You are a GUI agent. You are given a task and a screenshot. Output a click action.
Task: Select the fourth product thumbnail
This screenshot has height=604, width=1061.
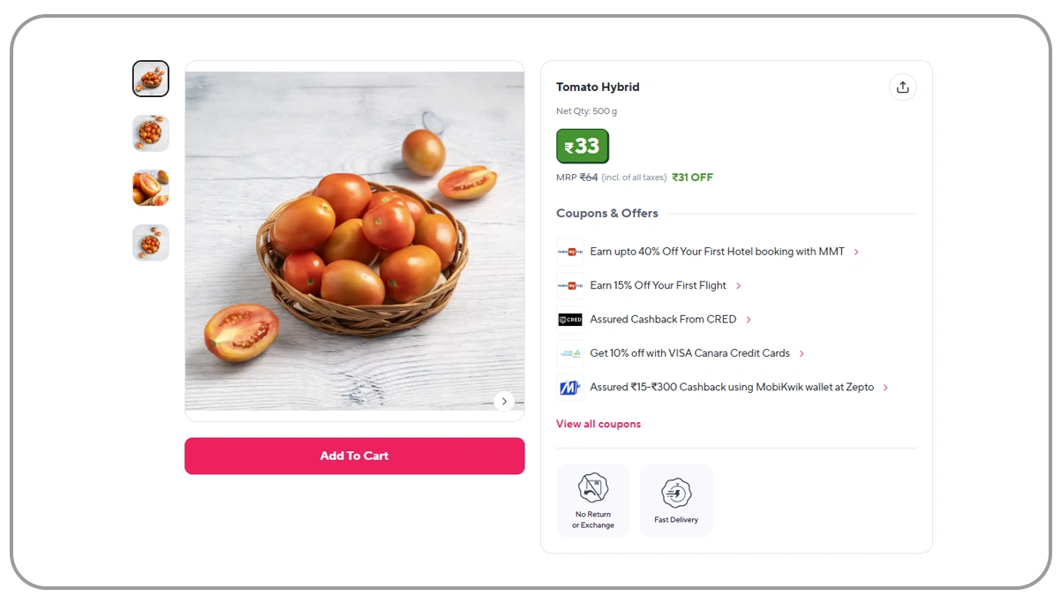pyautogui.click(x=151, y=243)
